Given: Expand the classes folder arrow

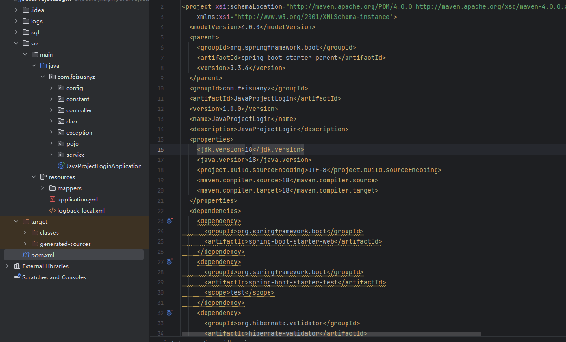Looking at the screenshot, I should click(25, 232).
